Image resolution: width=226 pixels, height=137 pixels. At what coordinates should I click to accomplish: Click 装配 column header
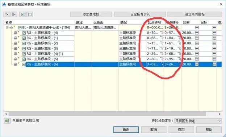(x=132, y=22)
